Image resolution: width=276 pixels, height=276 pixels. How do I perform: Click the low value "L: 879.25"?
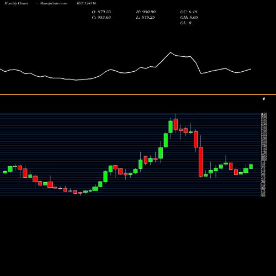[x=146, y=17]
